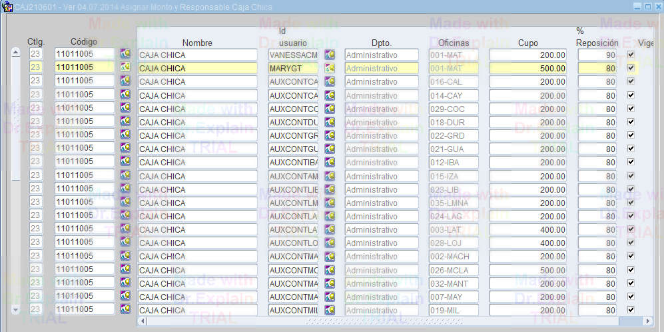Open user lookup icon beside MARYGT
This screenshot has width=664, height=332.
(330, 67)
